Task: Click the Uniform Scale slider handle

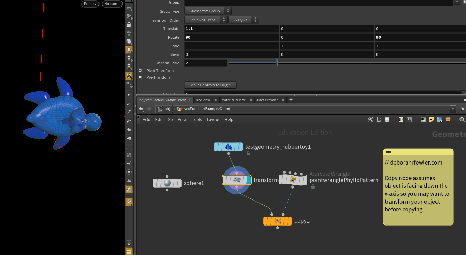Action: pyautogui.click(x=277, y=63)
